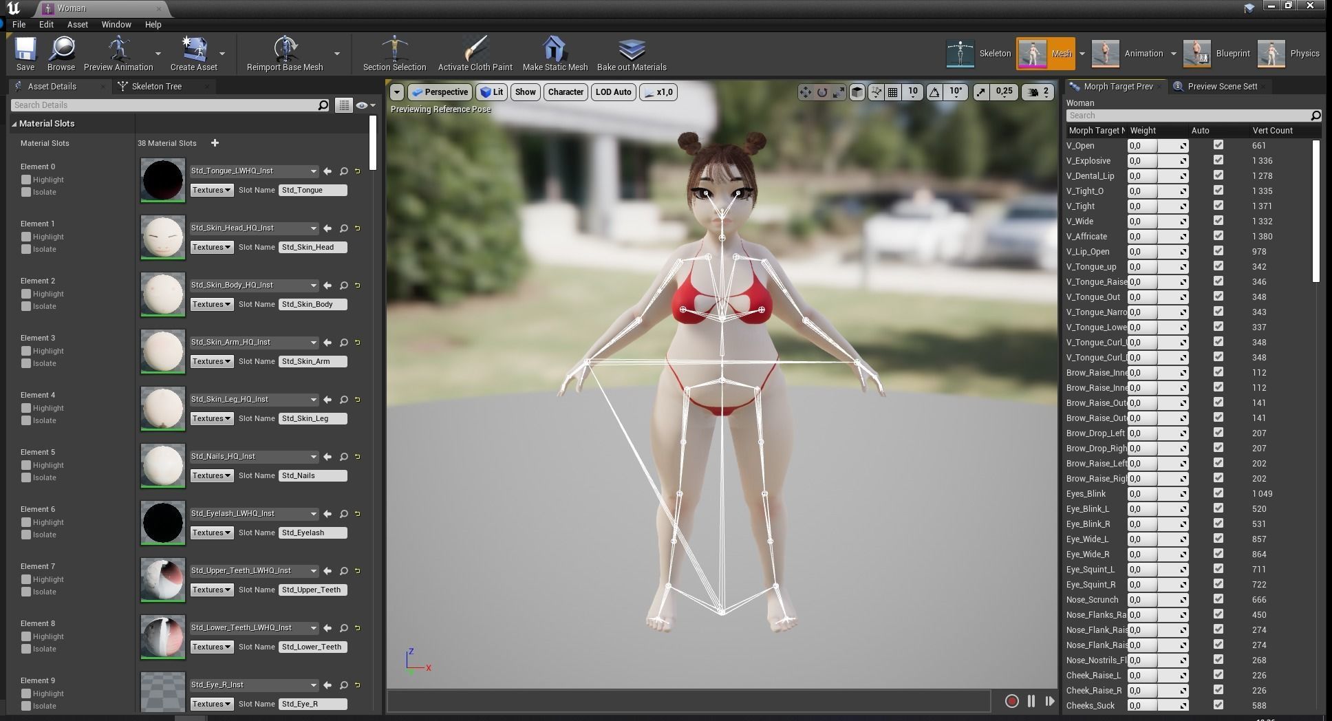Viewport: 1332px width, 721px height.
Task: Open the Window menu
Action: [116, 24]
